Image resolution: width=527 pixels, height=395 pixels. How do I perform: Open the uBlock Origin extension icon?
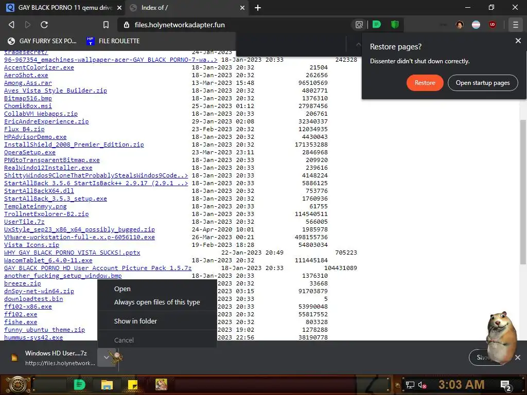coord(493,25)
